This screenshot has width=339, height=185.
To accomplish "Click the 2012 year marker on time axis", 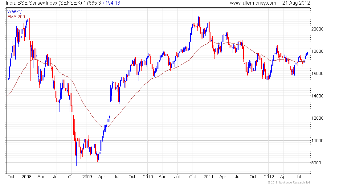I will [269, 177].
